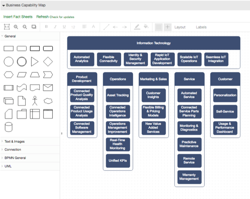Toggle the shadow rectangle icon in toolbar
The height and width of the screenshot is (199, 250).
pos(34,27)
